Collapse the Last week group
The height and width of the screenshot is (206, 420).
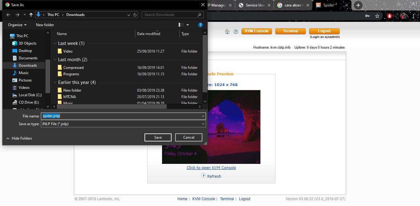[x=55, y=43]
